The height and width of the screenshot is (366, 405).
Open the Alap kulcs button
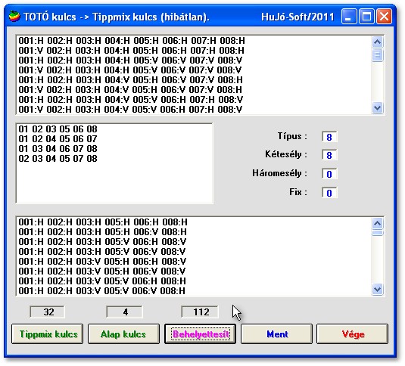click(x=123, y=334)
